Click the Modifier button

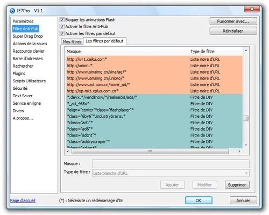point(204,185)
